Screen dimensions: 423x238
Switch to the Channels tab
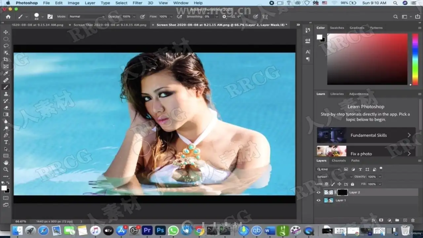click(x=339, y=161)
